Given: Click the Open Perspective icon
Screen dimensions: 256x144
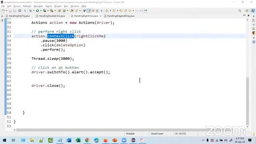Looking at the screenshot, I should pos(247,11).
